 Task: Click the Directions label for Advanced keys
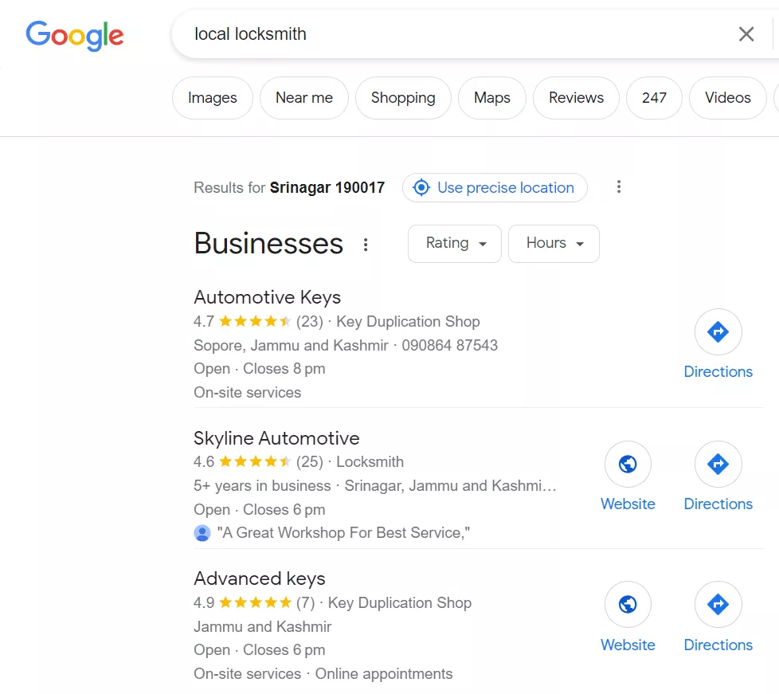click(x=718, y=645)
